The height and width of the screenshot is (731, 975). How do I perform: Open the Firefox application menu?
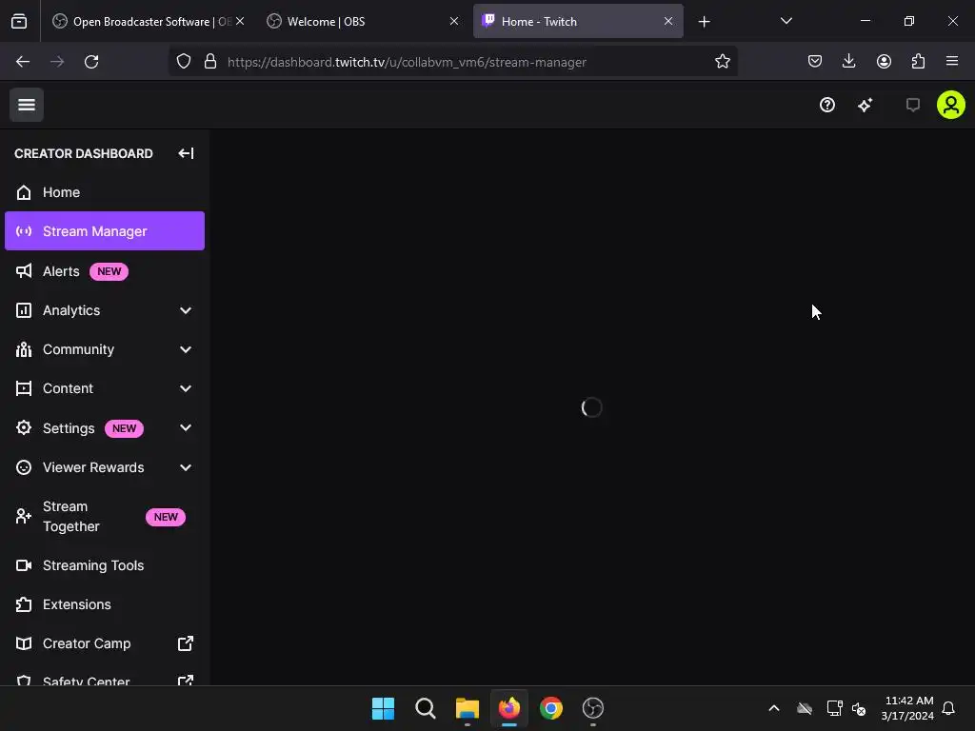[951, 61]
